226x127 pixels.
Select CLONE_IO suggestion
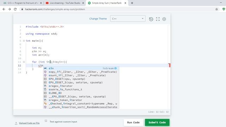[x=81, y=93]
